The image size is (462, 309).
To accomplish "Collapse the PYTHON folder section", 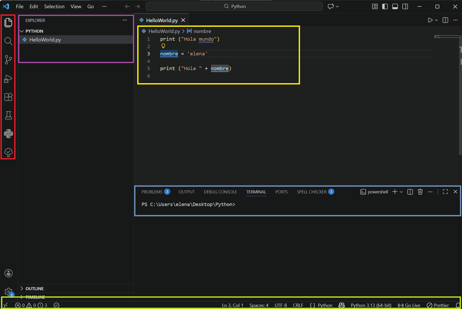I will click(x=22, y=31).
